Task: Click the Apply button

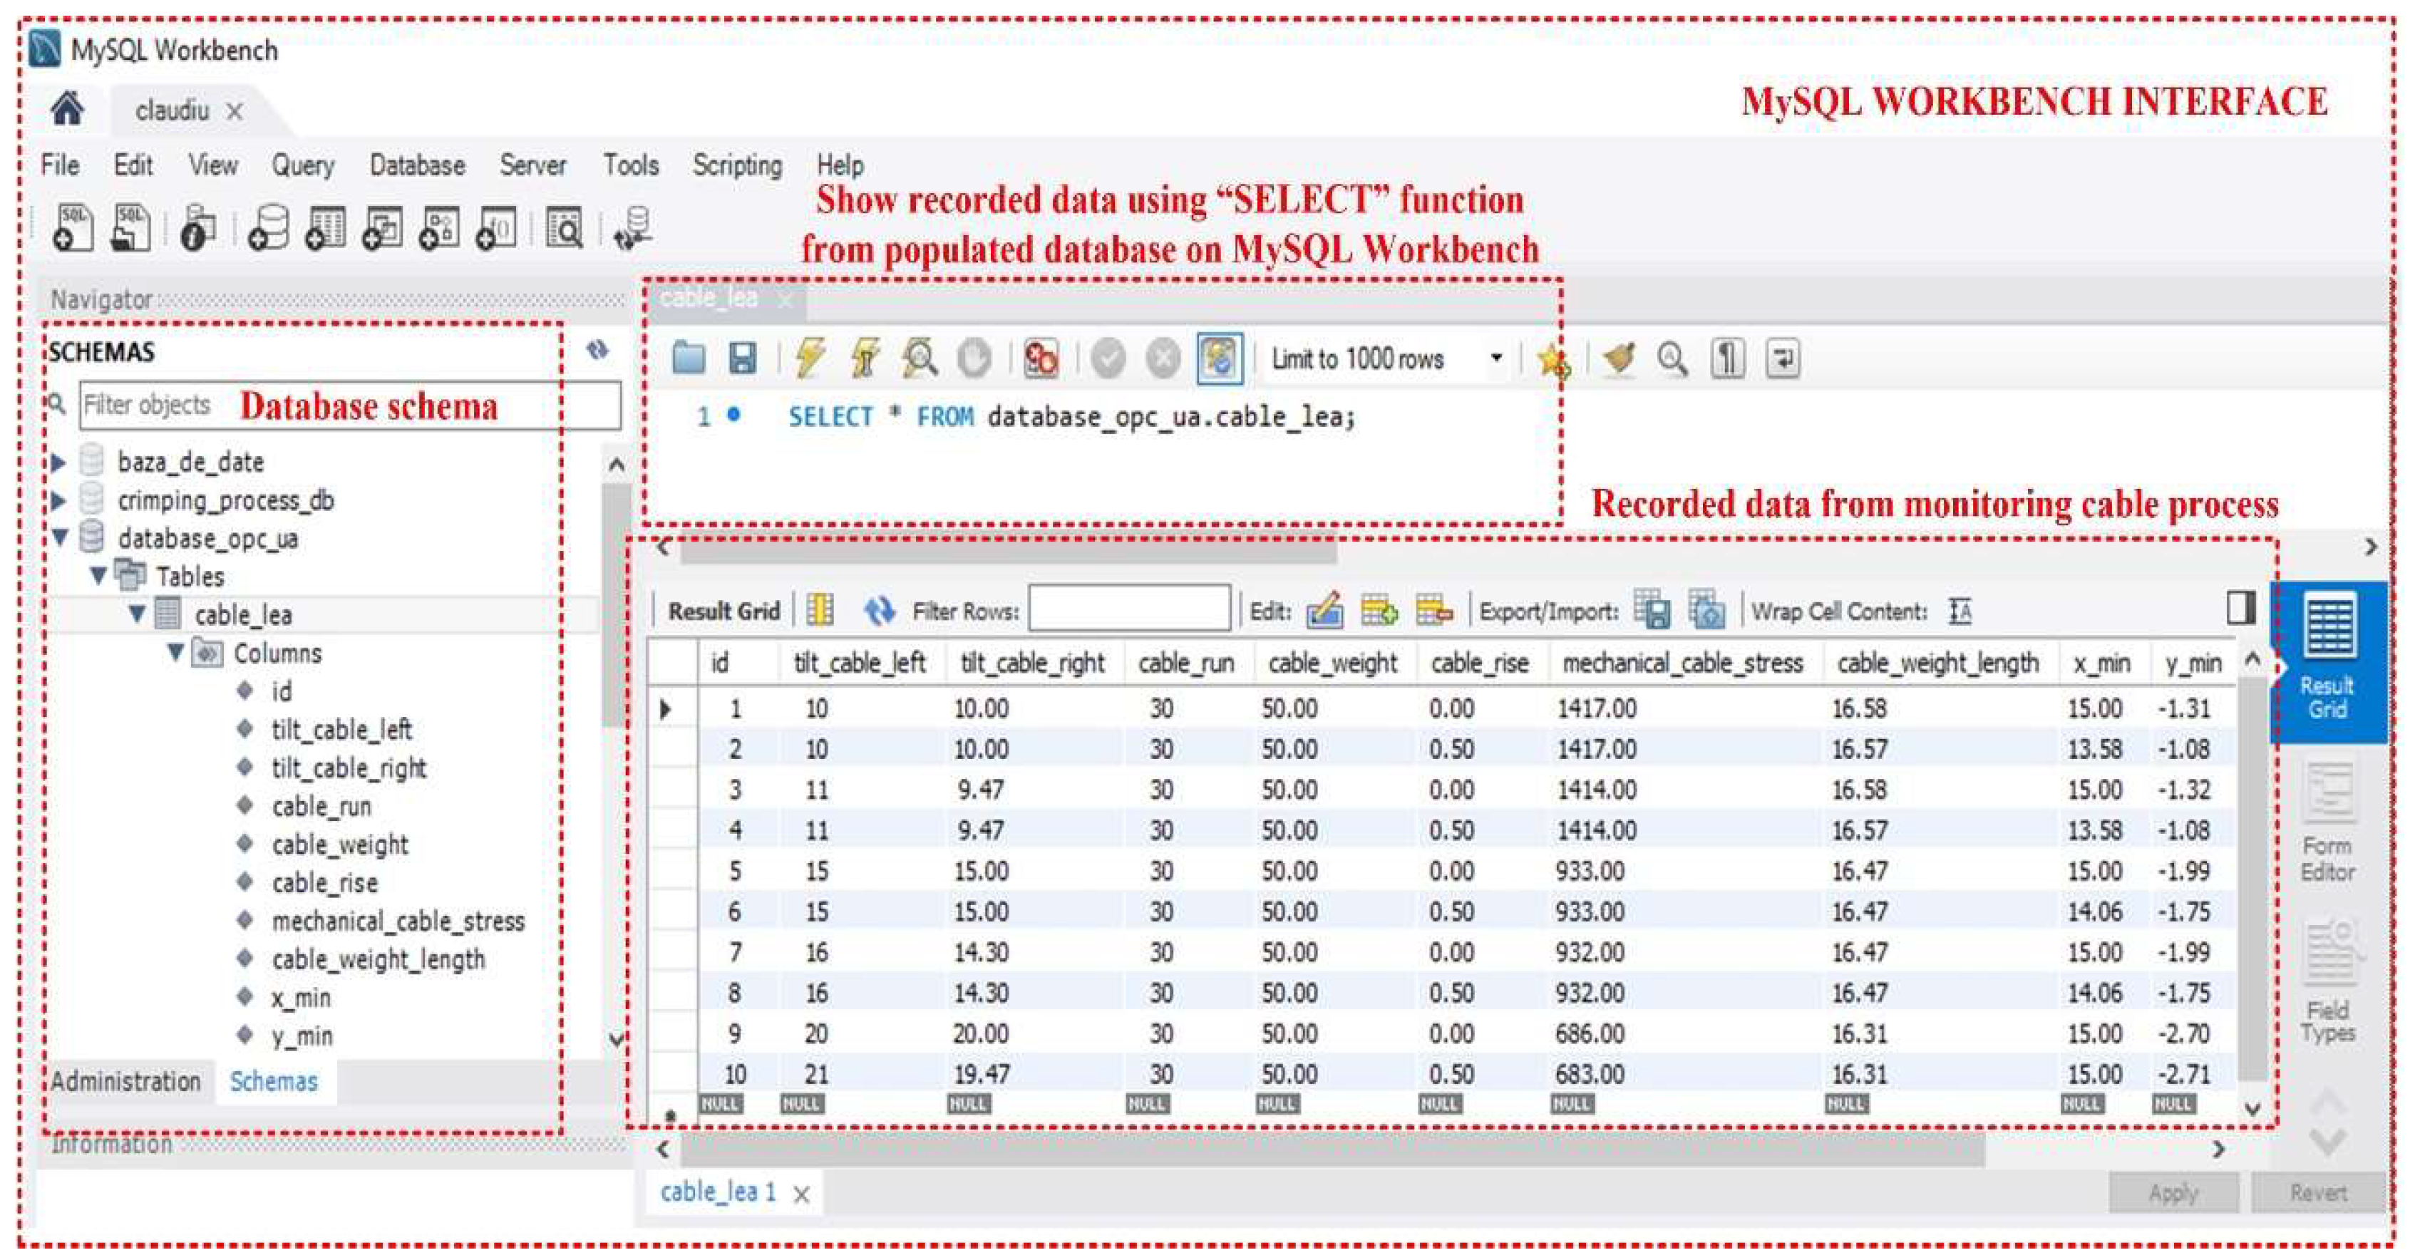Action: coord(2172,1192)
